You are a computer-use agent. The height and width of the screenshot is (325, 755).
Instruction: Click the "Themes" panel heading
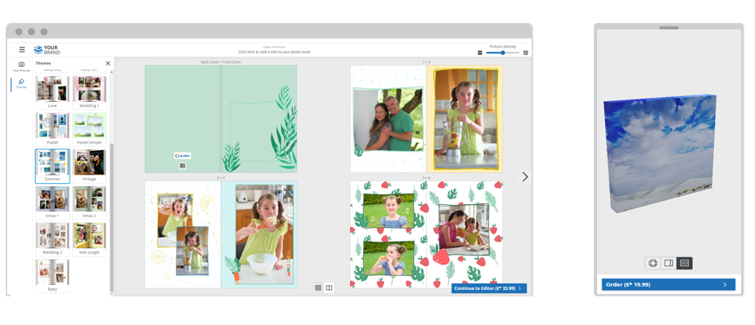tap(43, 63)
